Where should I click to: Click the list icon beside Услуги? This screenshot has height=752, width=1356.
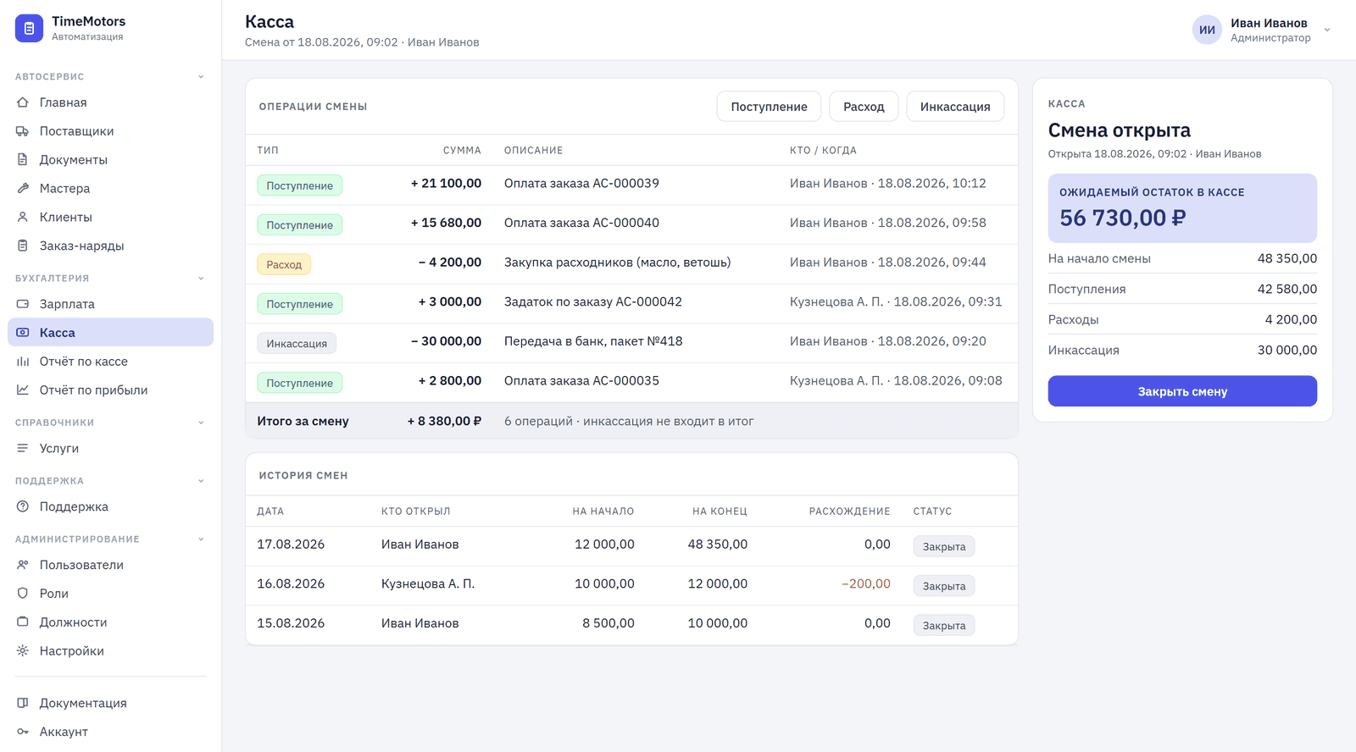[x=23, y=449]
